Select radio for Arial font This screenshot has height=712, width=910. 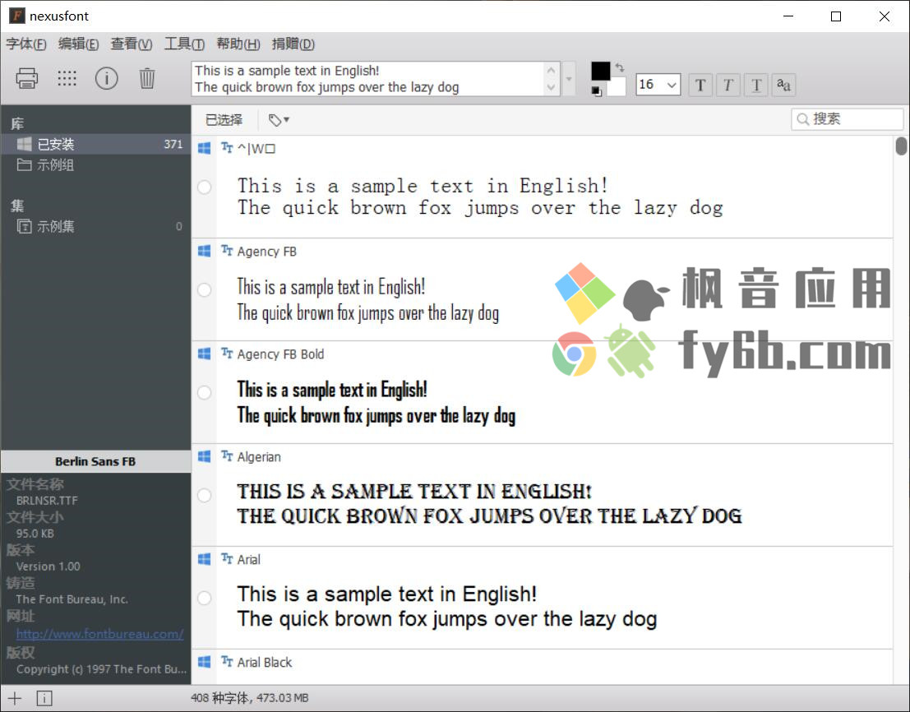point(205,598)
